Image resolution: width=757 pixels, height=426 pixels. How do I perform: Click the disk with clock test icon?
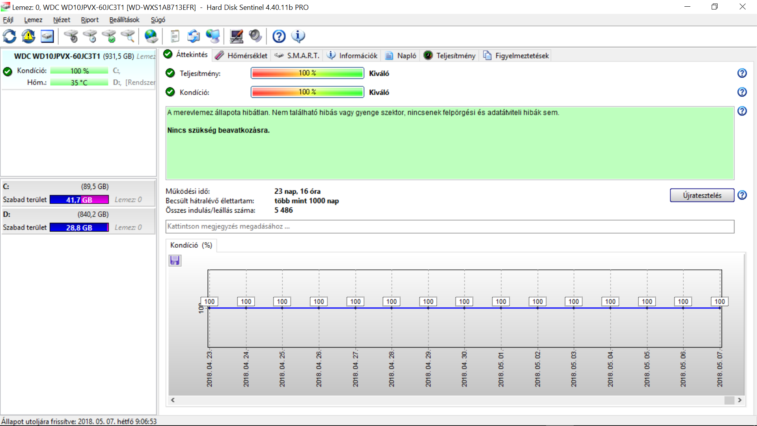(x=90, y=36)
